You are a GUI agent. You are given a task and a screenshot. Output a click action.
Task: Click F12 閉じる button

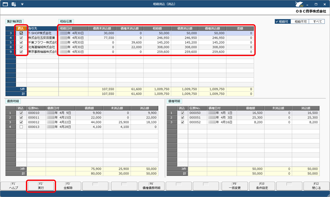pos(316,186)
